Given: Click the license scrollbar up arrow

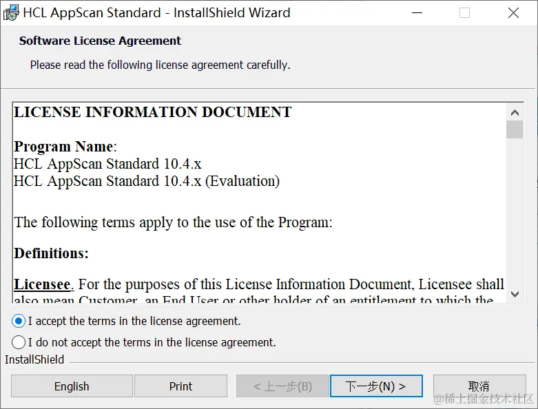Looking at the screenshot, I should click(x=515, y=112).
